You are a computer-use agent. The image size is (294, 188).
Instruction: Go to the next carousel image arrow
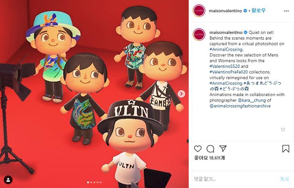click(181, 94)
